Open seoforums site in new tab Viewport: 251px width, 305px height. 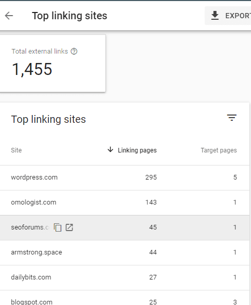69,227
